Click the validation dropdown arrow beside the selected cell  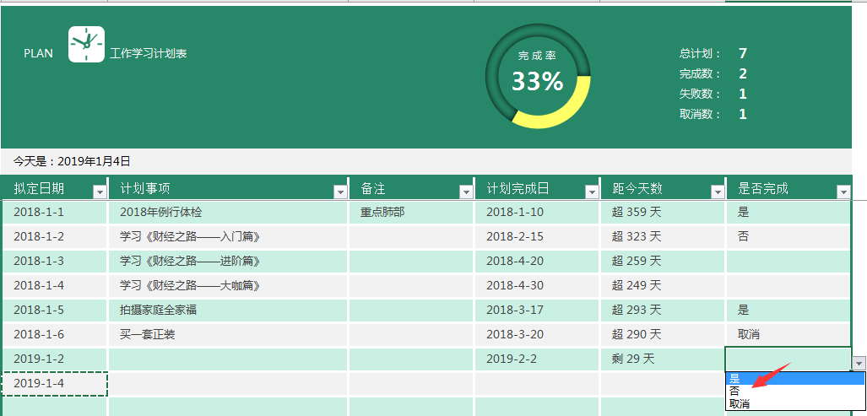859,364
